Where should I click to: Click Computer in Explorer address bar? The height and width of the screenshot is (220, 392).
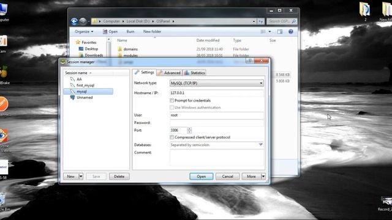pos(111,21)
